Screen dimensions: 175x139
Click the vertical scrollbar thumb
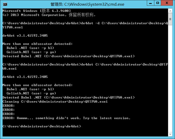170,19
